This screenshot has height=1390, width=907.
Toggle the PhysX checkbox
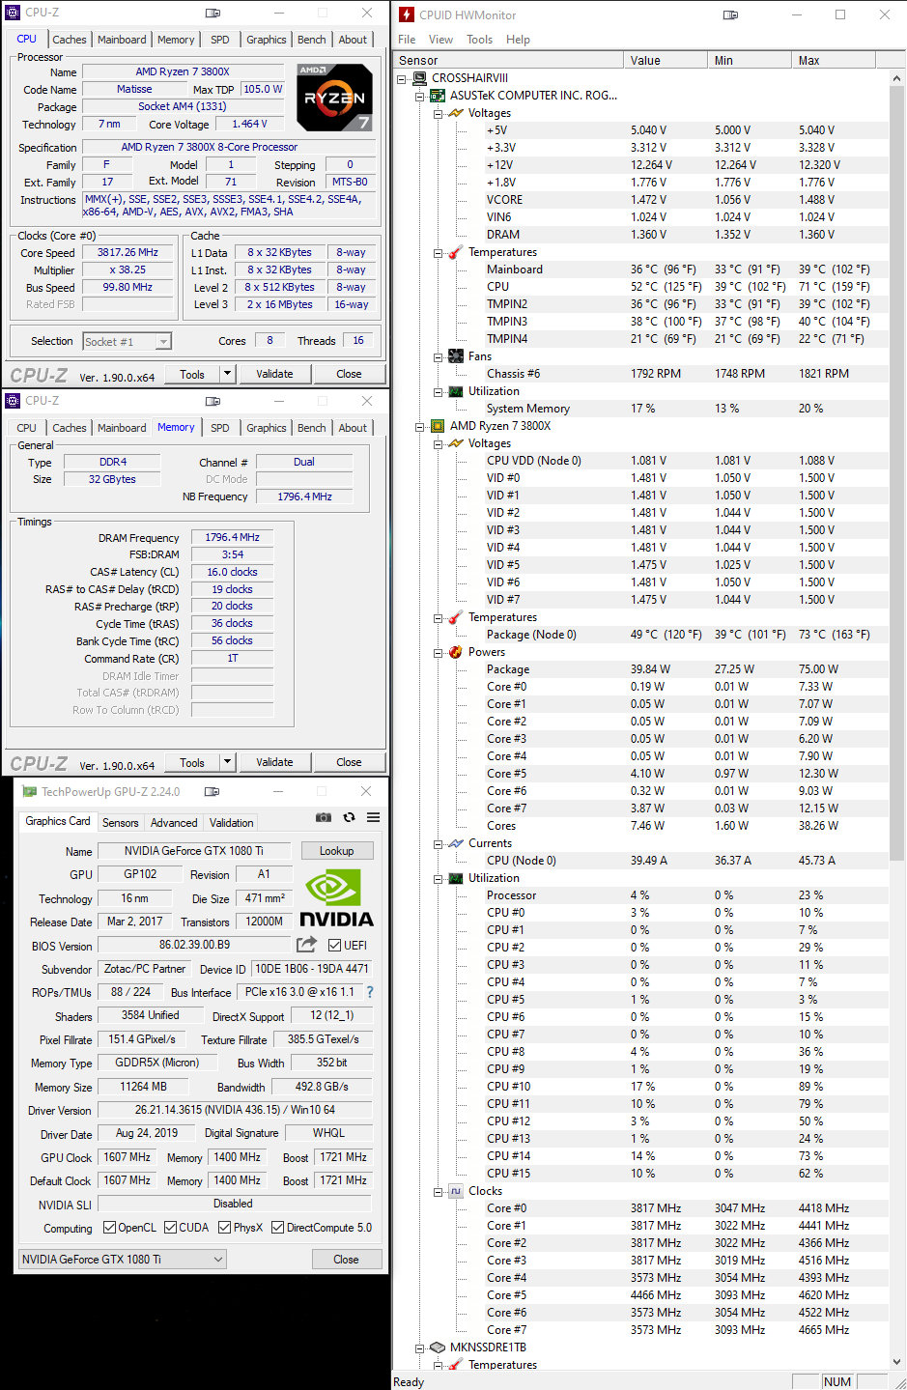pyautogui.click(x=224, y=1228)
